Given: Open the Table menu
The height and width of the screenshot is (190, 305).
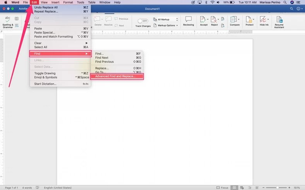Looking at the screenshot, I should tap(92, 2).
